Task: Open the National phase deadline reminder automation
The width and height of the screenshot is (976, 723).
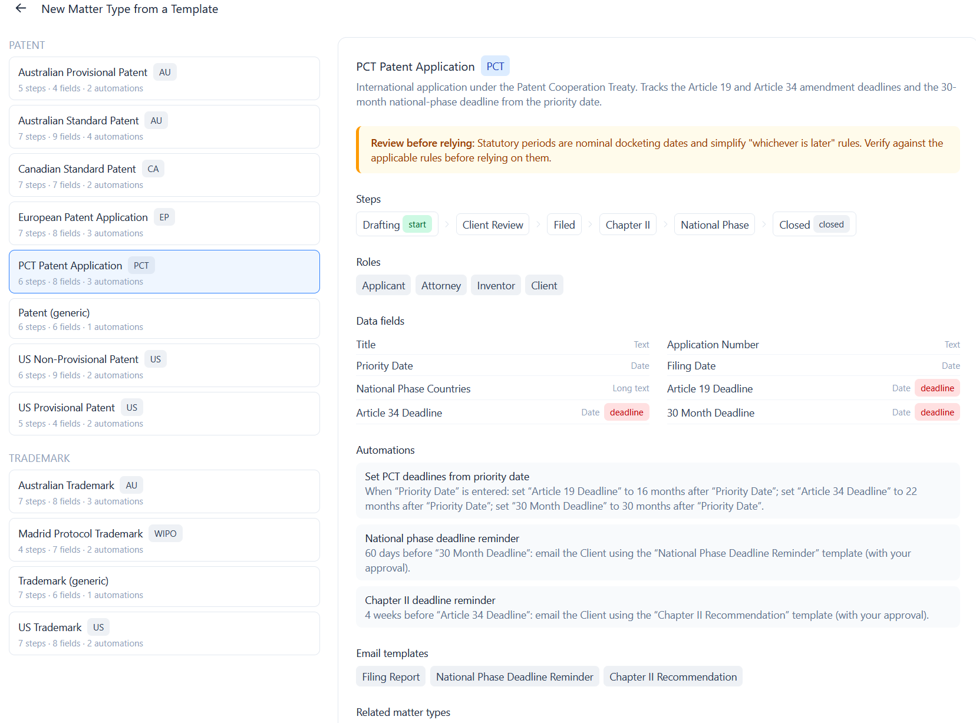Action: click(x=658, y=553)
